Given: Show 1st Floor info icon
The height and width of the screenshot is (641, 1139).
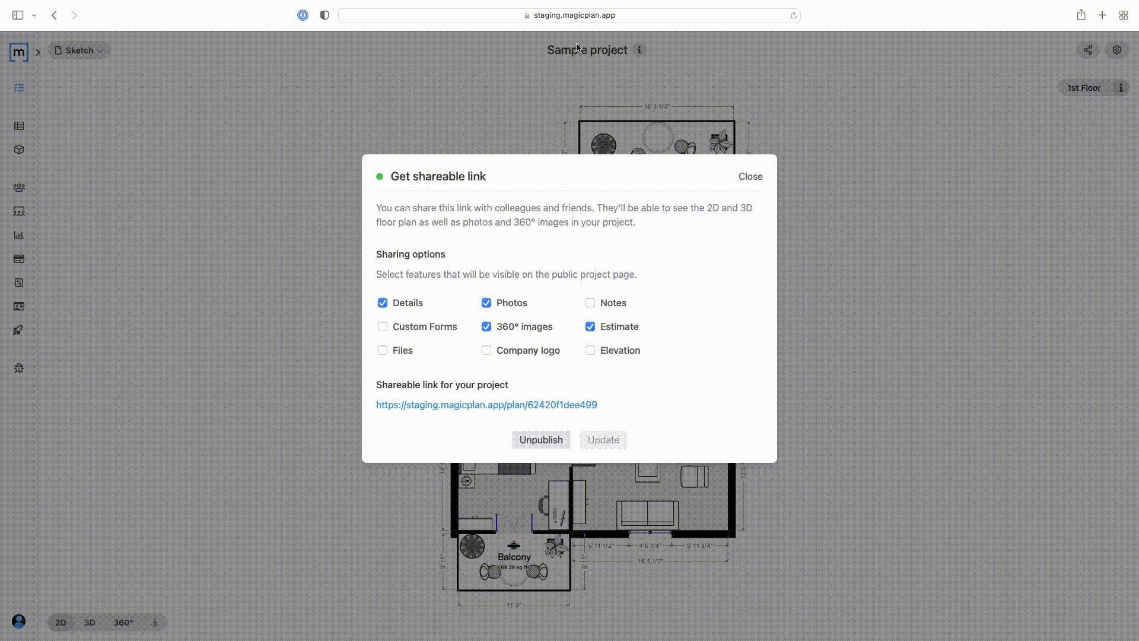Looking at the screenshot, I should 1121,88.
